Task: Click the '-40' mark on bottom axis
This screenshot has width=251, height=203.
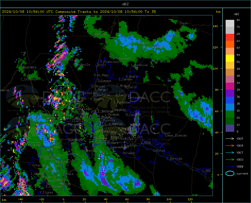Action: tap(20, 199)
